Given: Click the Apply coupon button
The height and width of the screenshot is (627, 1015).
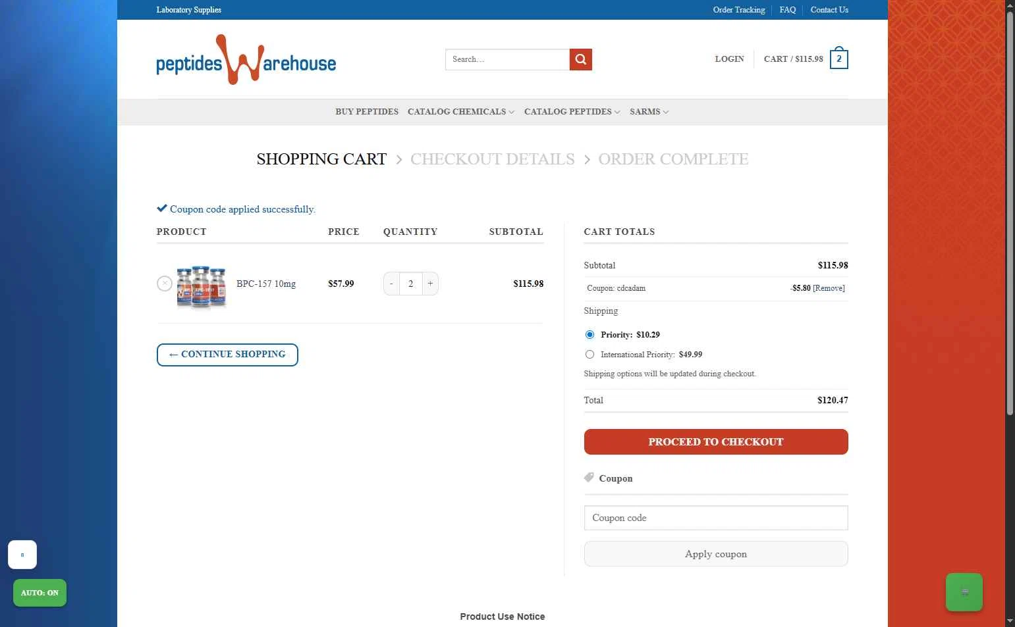Looking at the screenshot, I should click(x=716, y=554).
